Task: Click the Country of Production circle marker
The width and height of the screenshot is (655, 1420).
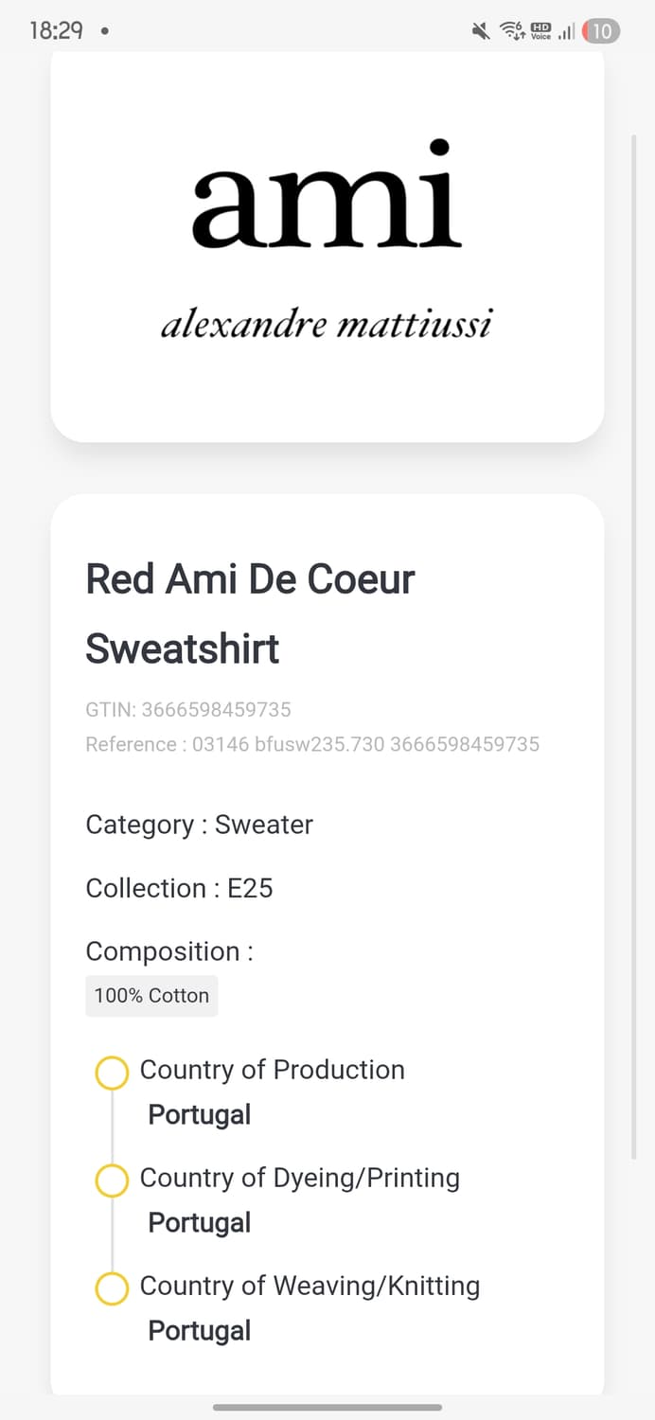Action: click(112, 1074)
